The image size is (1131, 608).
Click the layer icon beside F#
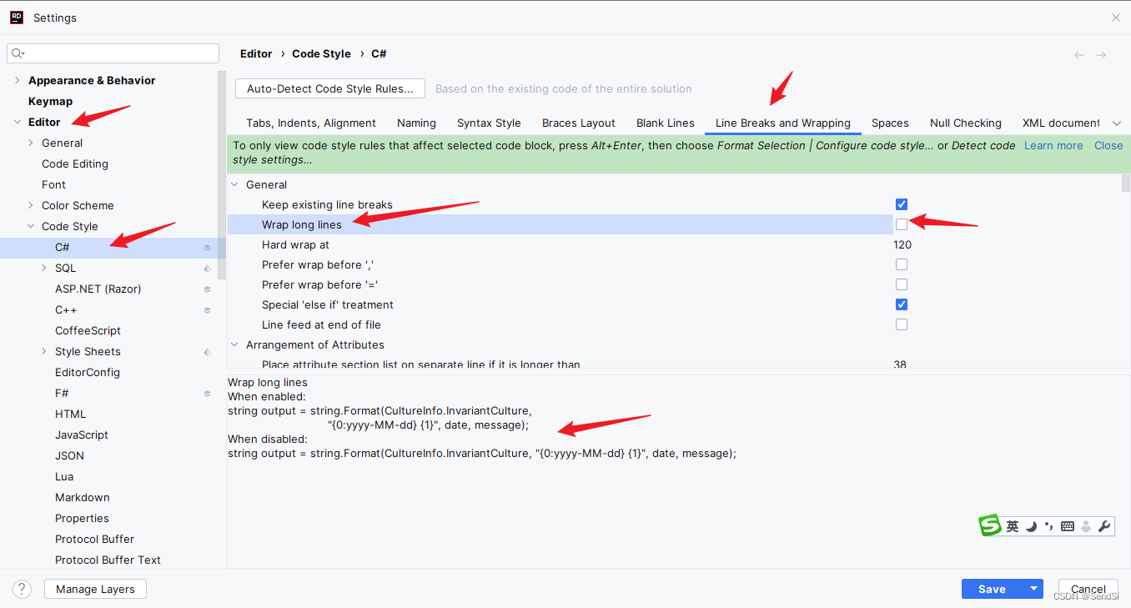click(207, 394)
